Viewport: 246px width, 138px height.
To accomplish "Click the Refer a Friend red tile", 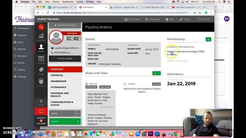I will (41, 111).
